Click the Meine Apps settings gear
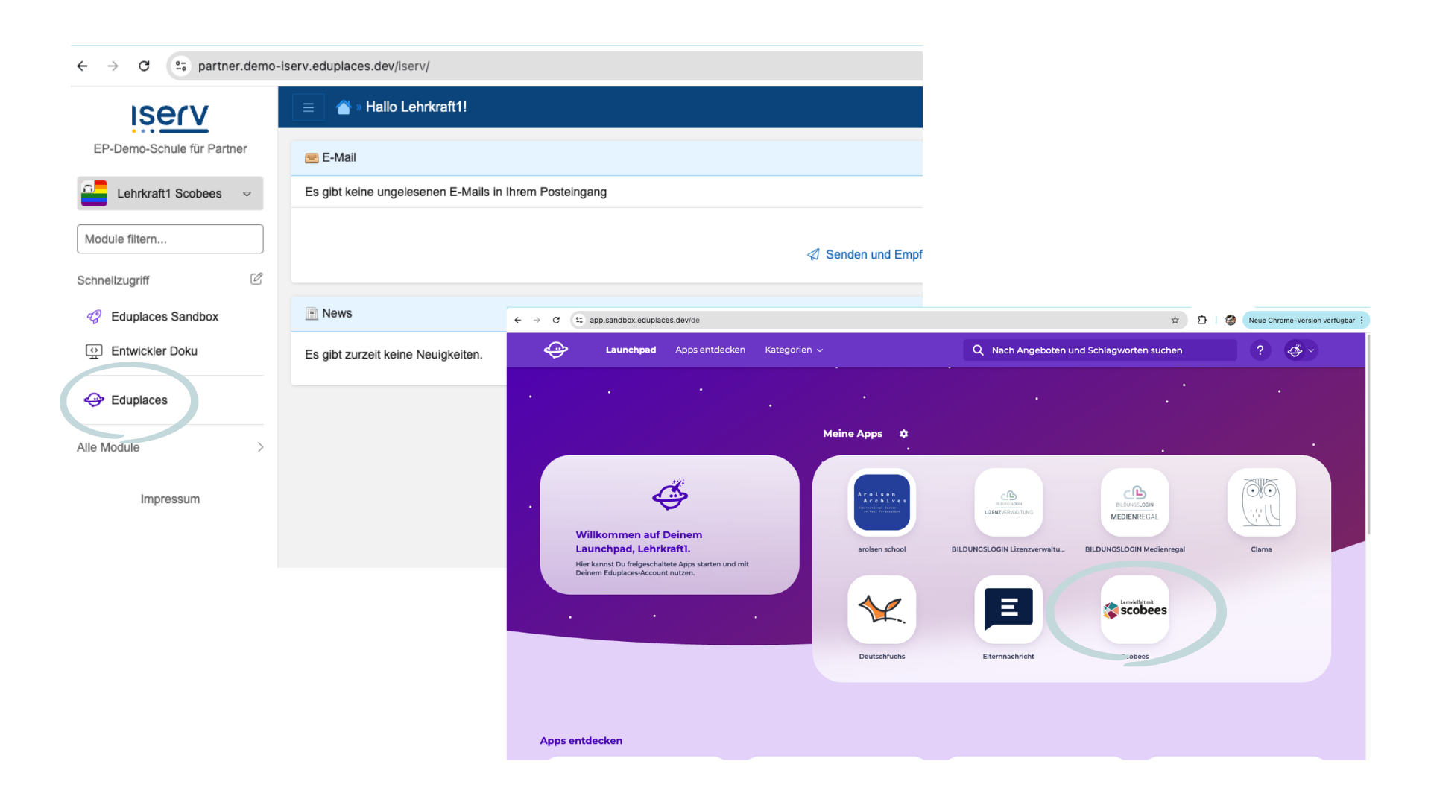 tap(903, 434)
